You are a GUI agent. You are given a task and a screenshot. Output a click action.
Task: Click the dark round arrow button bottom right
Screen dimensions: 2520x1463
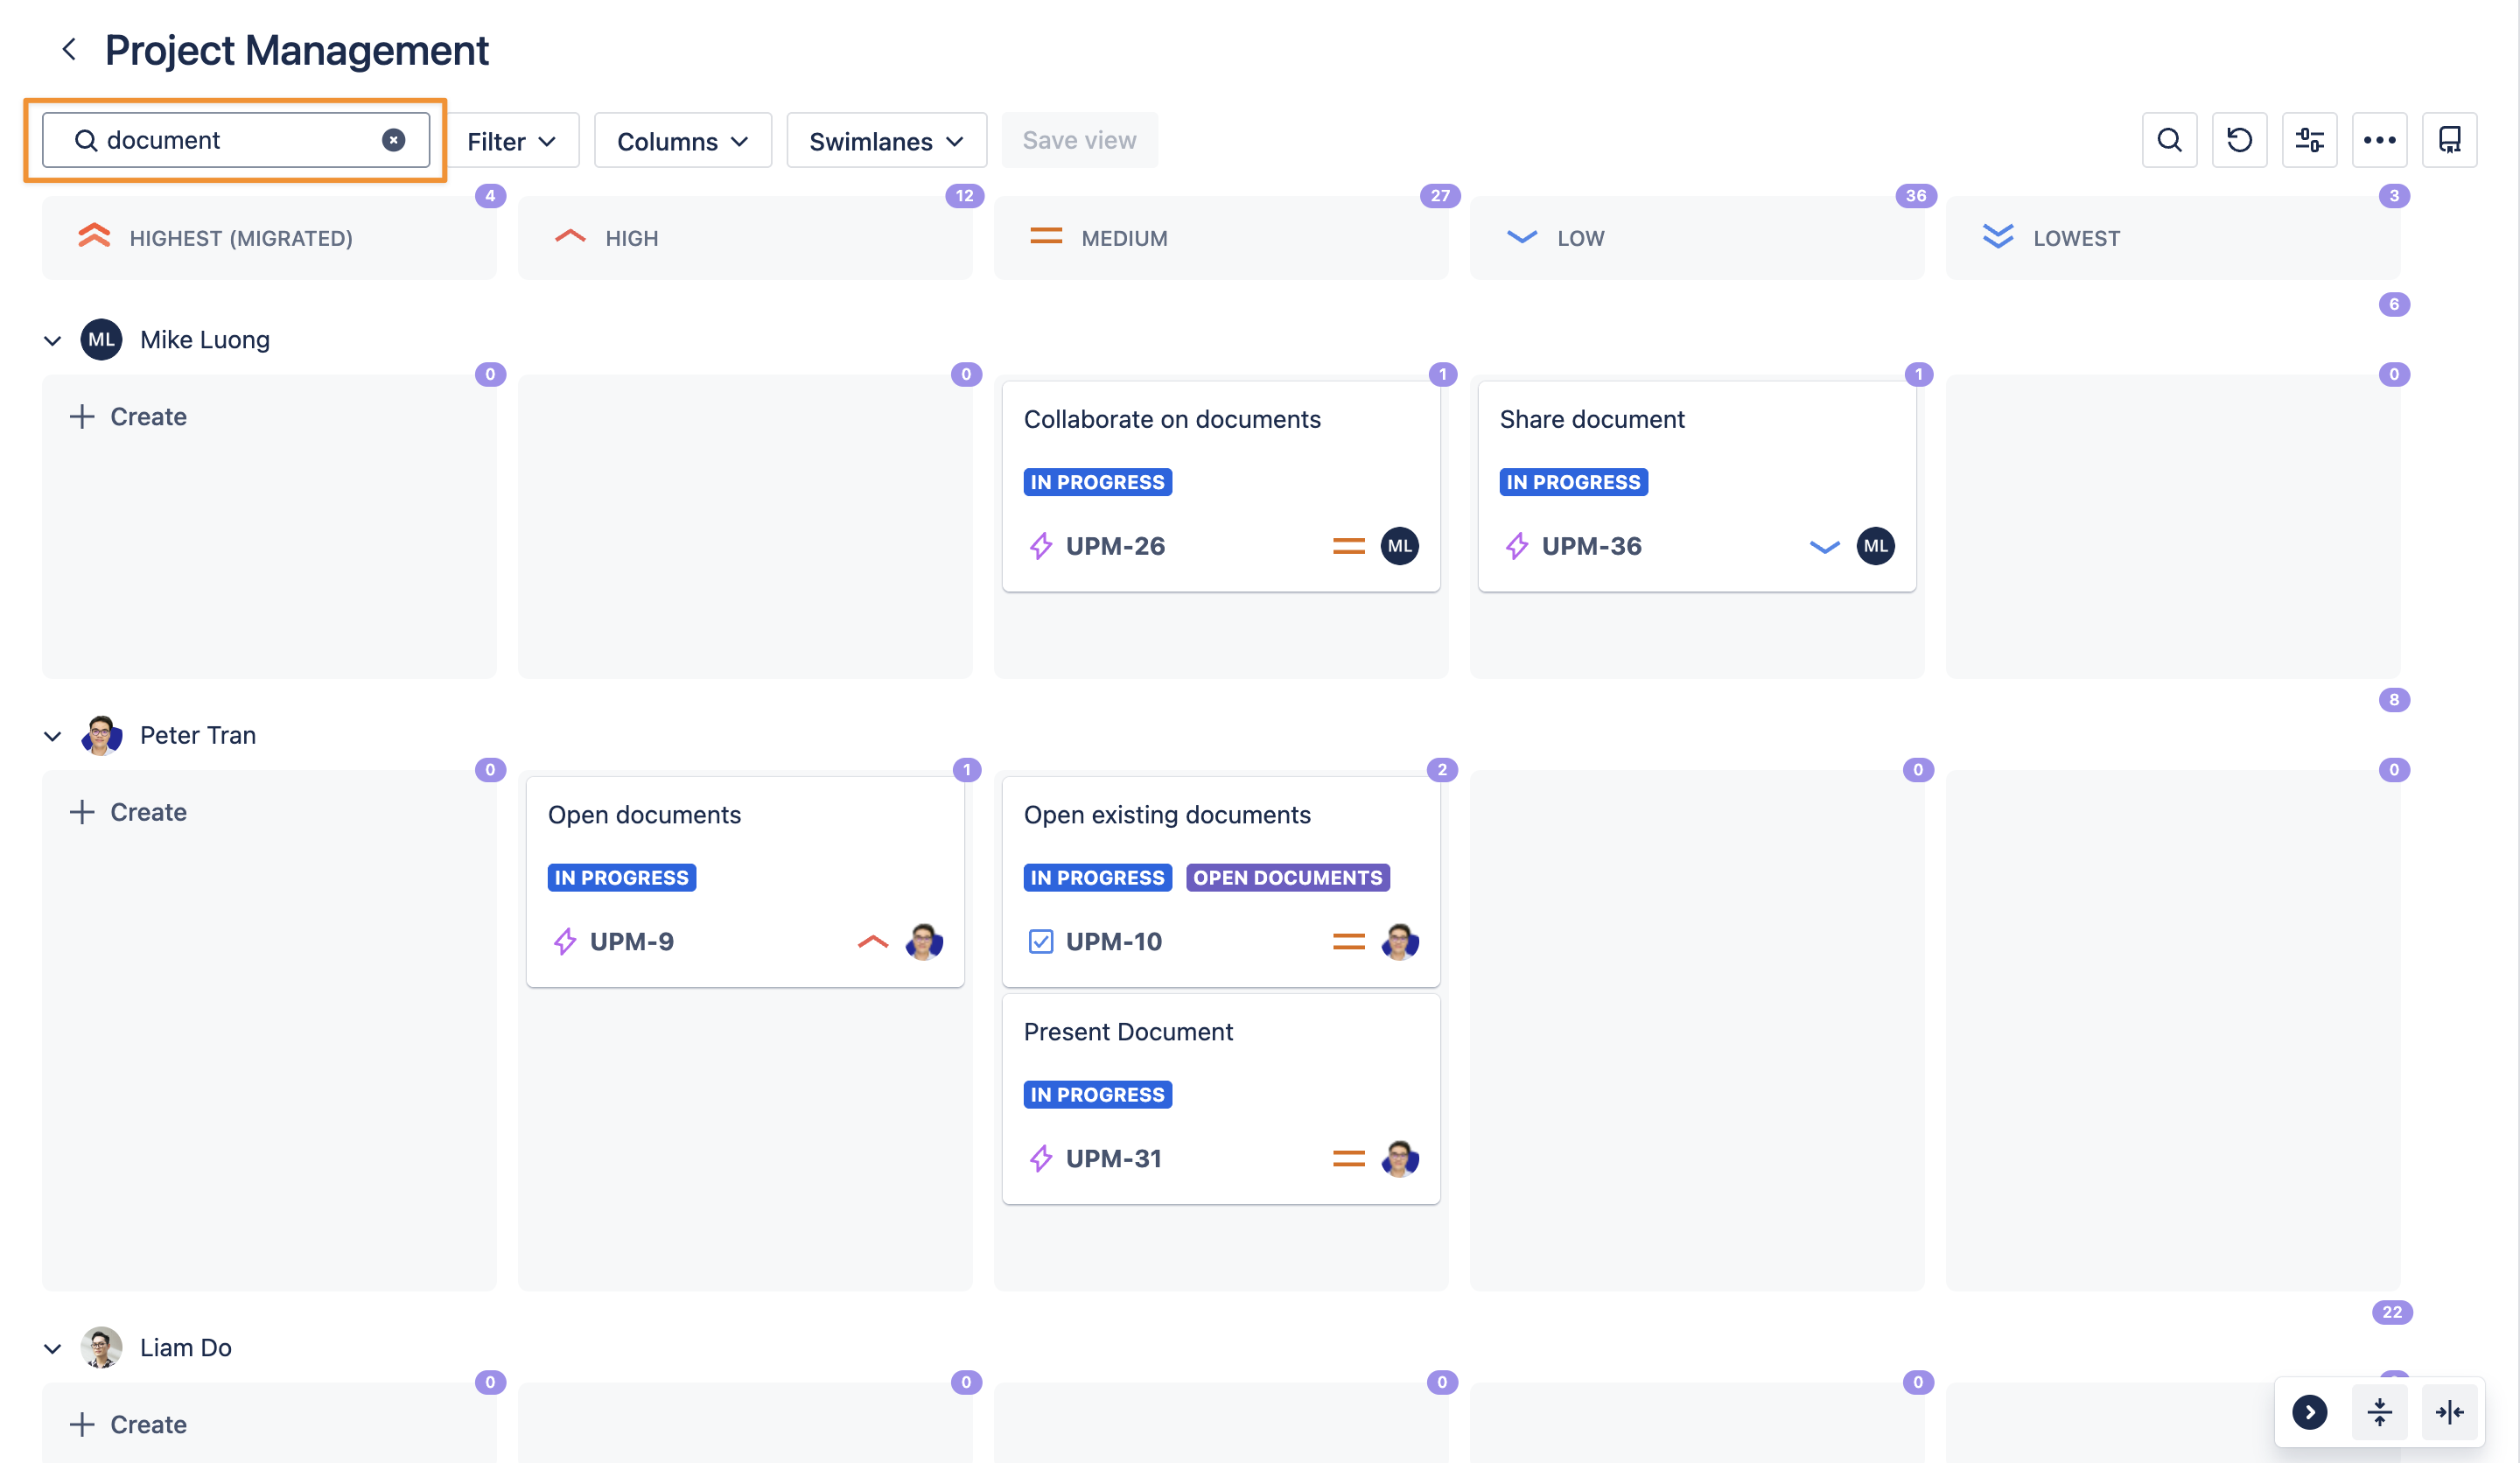coord(2309,1411)
